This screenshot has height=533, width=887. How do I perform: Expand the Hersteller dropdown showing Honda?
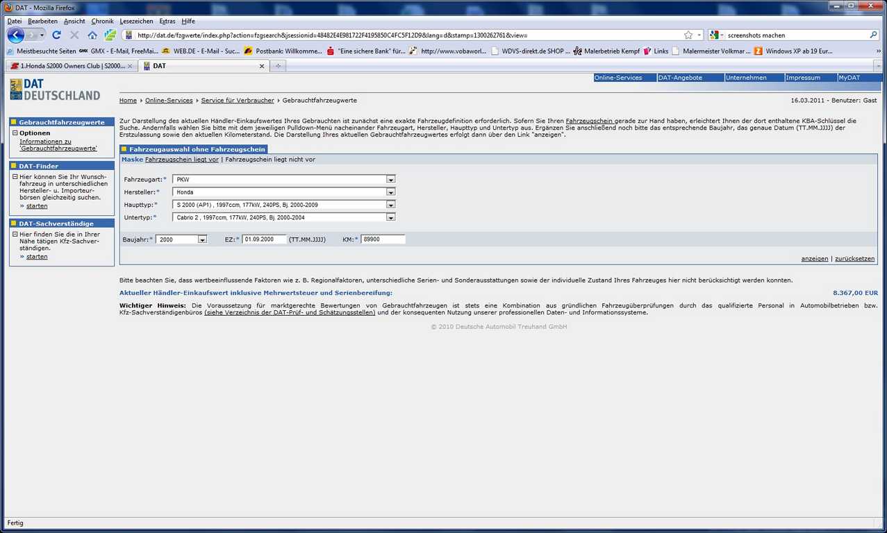point(390,192)
